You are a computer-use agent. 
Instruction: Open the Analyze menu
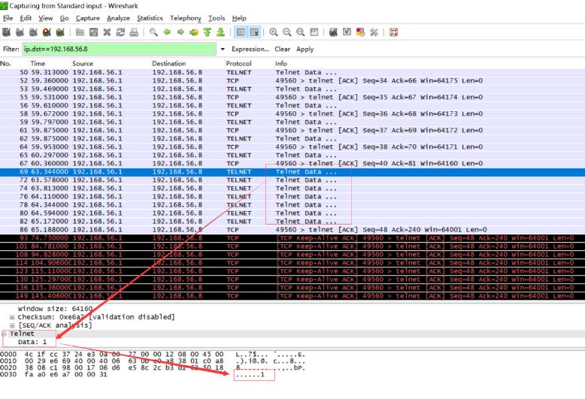click(x=117, y=18)
